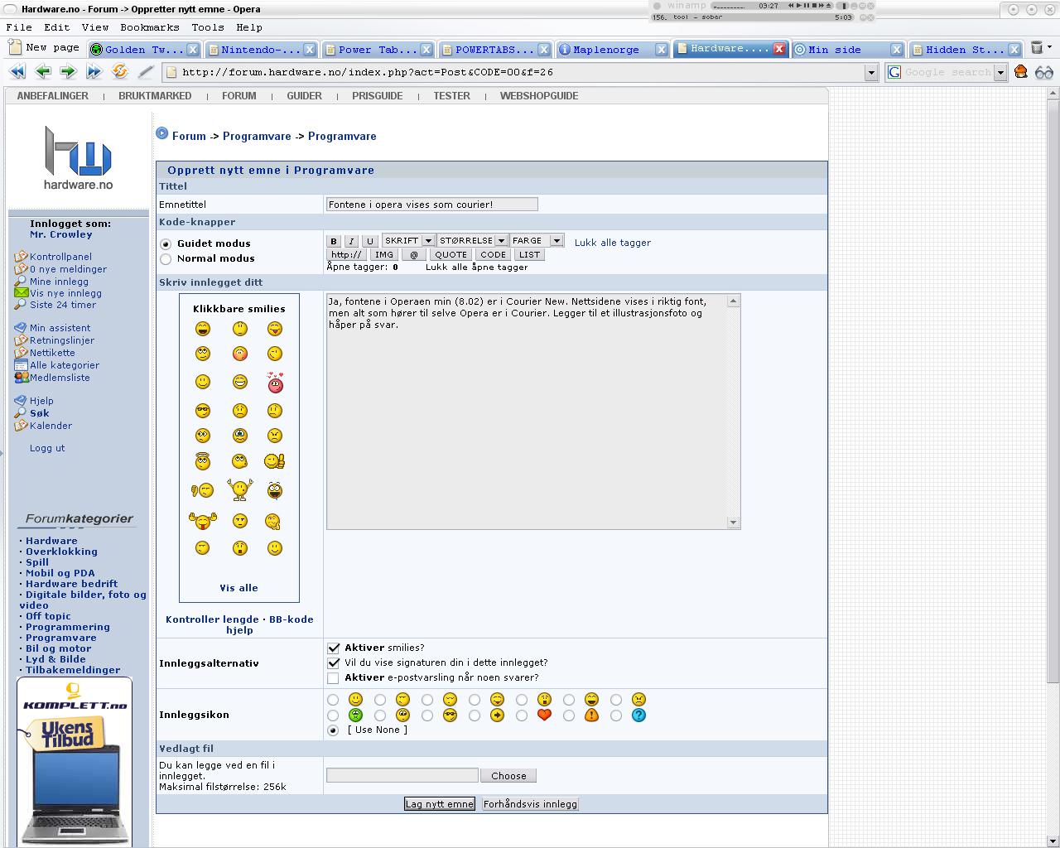The width and height of the screenshot is (1060, 848).
Task: Click the hardware.no logo
Action: point(79,157)
